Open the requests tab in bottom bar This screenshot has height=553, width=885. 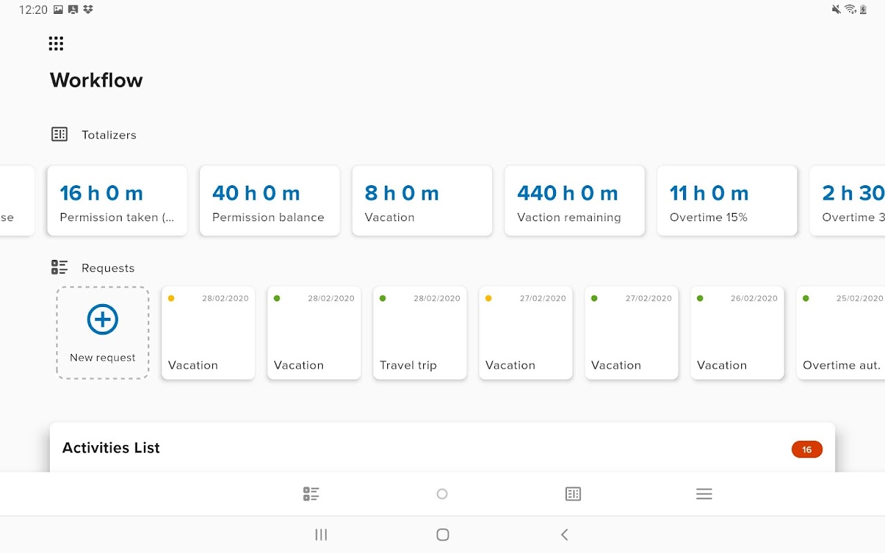(x=311, y=494)
